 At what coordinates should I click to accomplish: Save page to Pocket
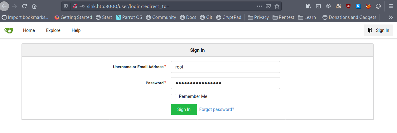268,6
